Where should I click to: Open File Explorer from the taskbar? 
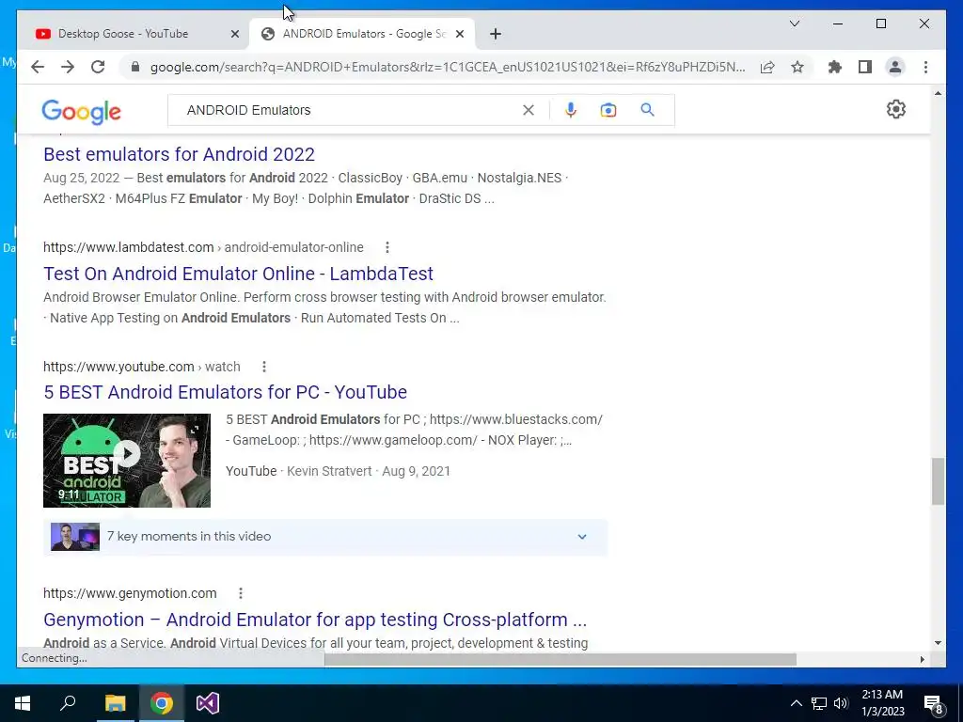pos(115,703)
